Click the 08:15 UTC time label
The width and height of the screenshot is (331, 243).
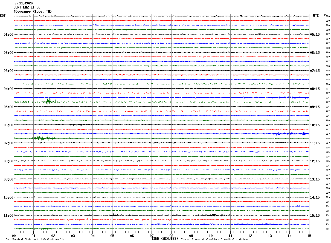point(315,89)
